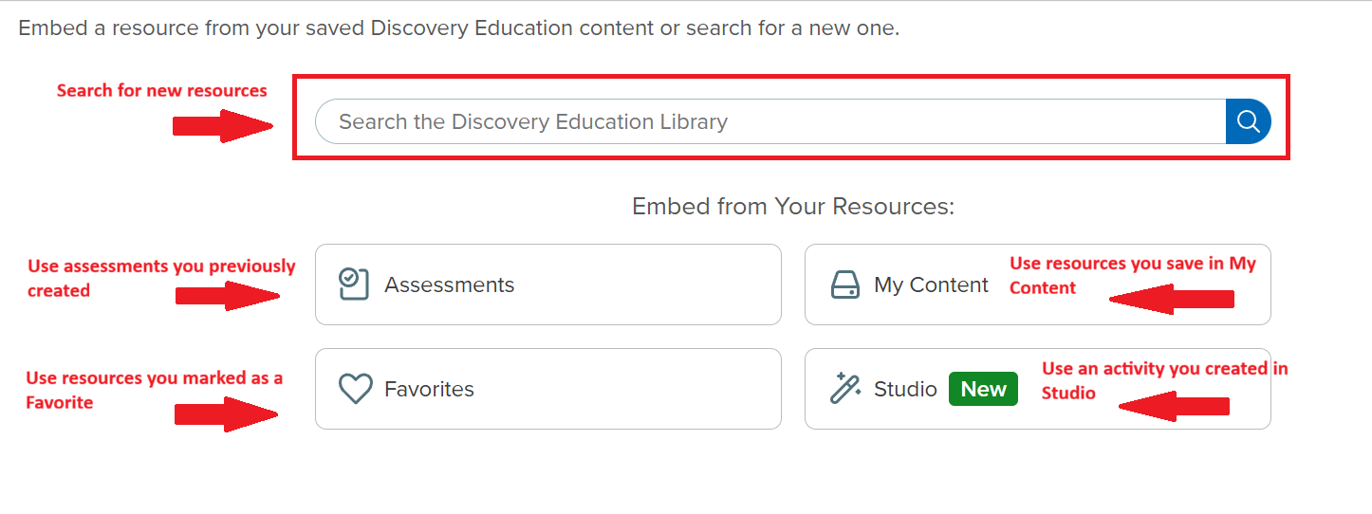1372x514 pixels.
Task: Click the "Use assessments you previously created" note
Action: click(161, 278)
